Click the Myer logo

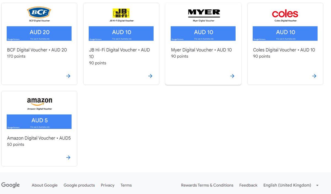(204, 13)
